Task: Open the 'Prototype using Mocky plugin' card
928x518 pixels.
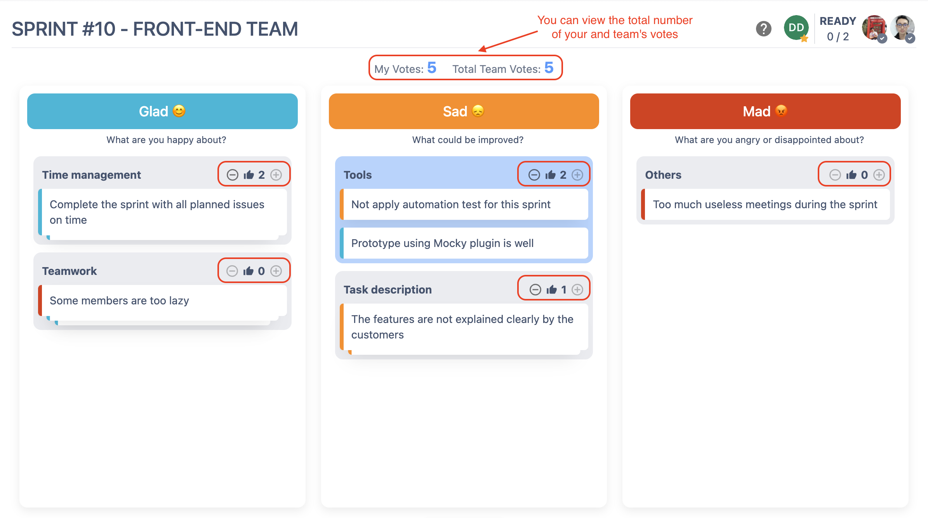Action: tap(464, 243)
